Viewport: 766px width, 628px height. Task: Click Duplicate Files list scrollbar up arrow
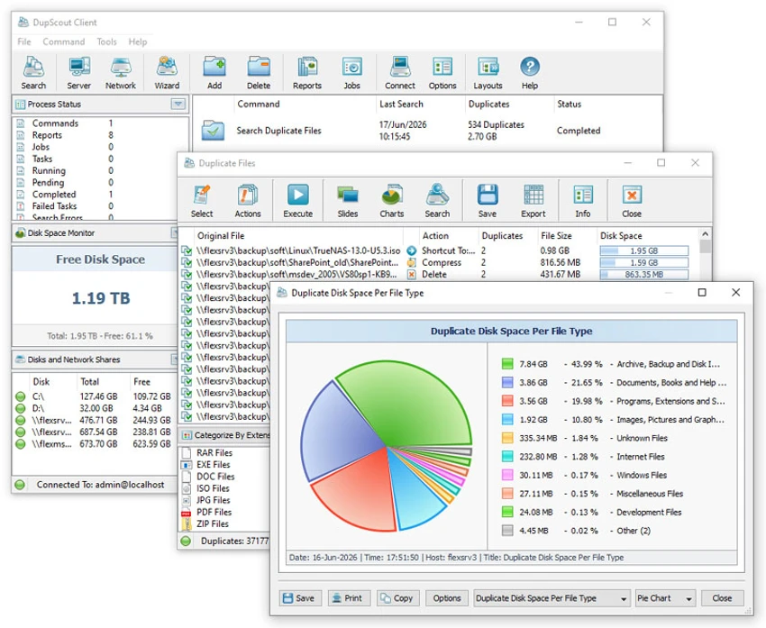pos(705,234)
